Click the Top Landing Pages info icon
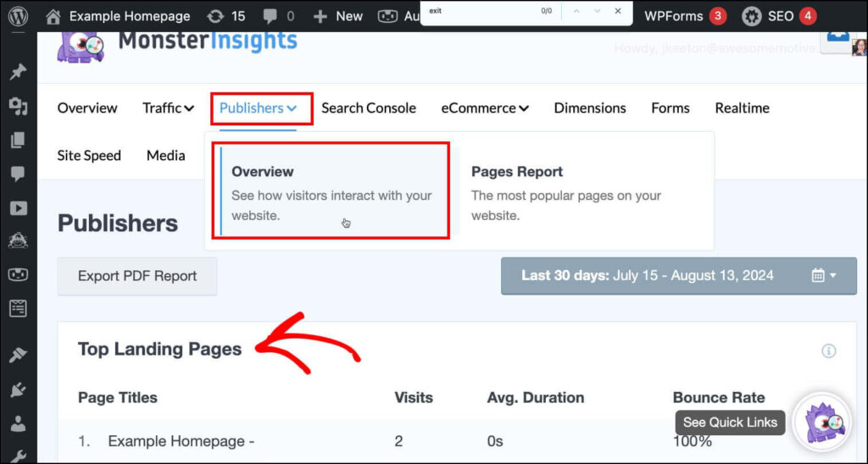The image size is (868, 464). 829,351
